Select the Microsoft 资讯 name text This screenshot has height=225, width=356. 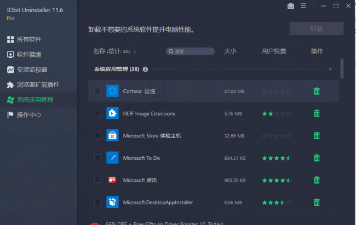(x=140, y=180)
